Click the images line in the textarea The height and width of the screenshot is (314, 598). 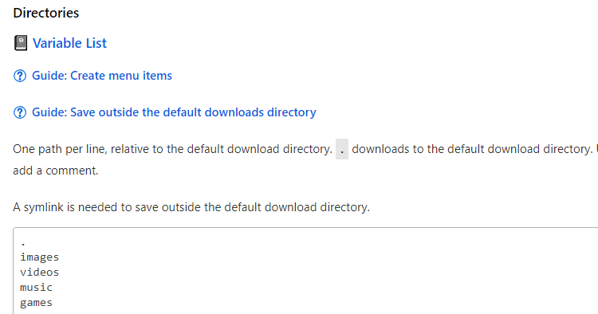point(40,257)
